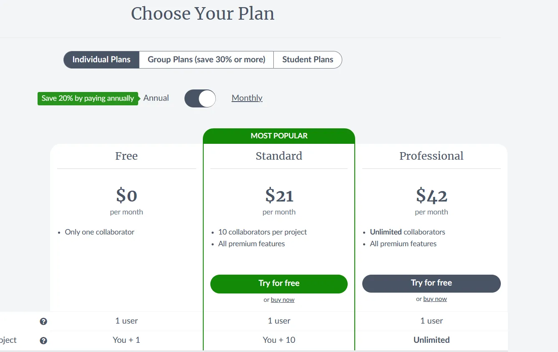Open the Student Plans tab
The image size is (558, 352).
pos(308,60)
